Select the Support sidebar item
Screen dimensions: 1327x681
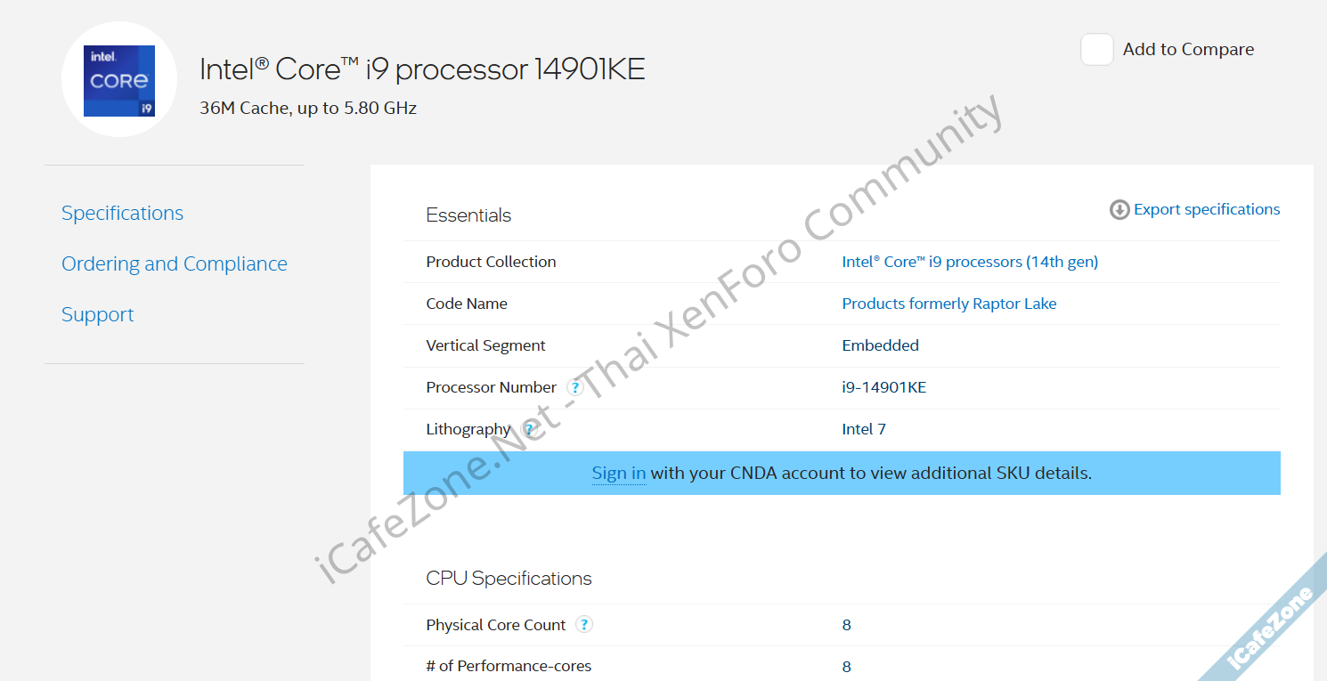(x=97, y=314)
